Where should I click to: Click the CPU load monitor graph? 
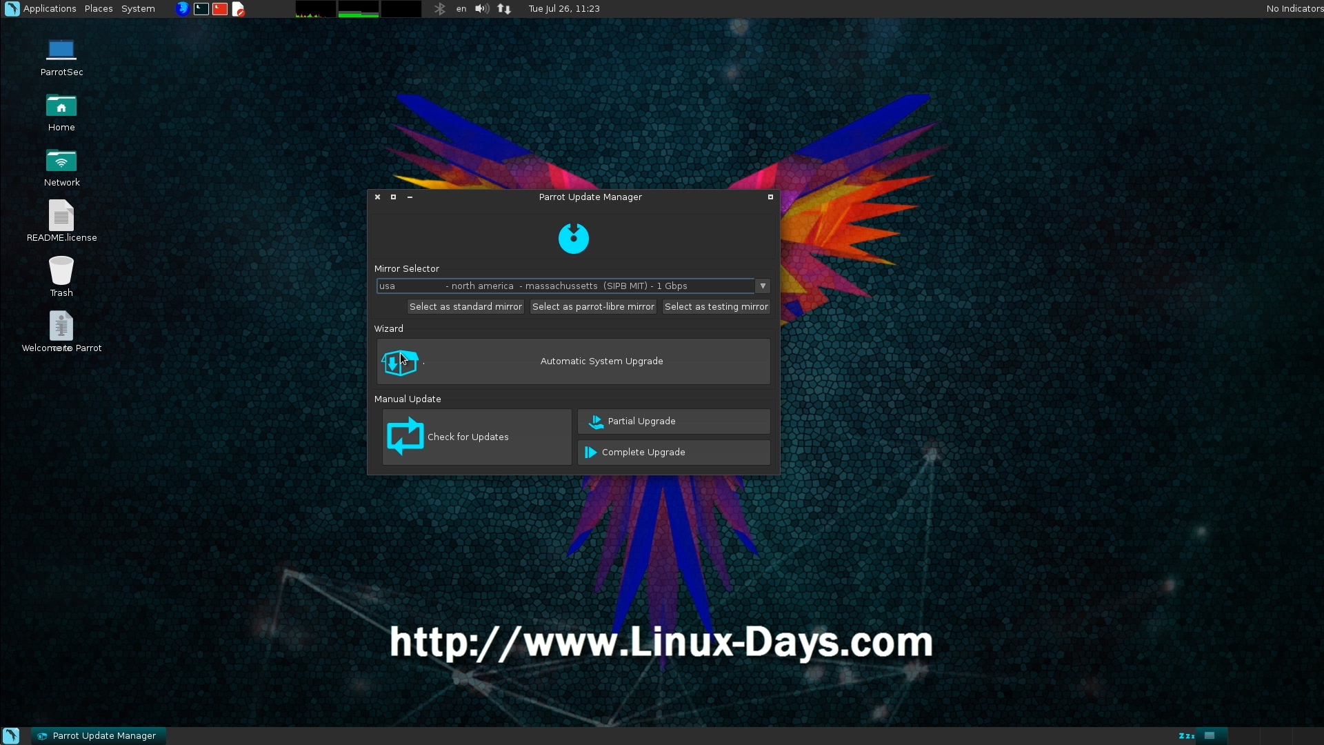click(316, 9)
